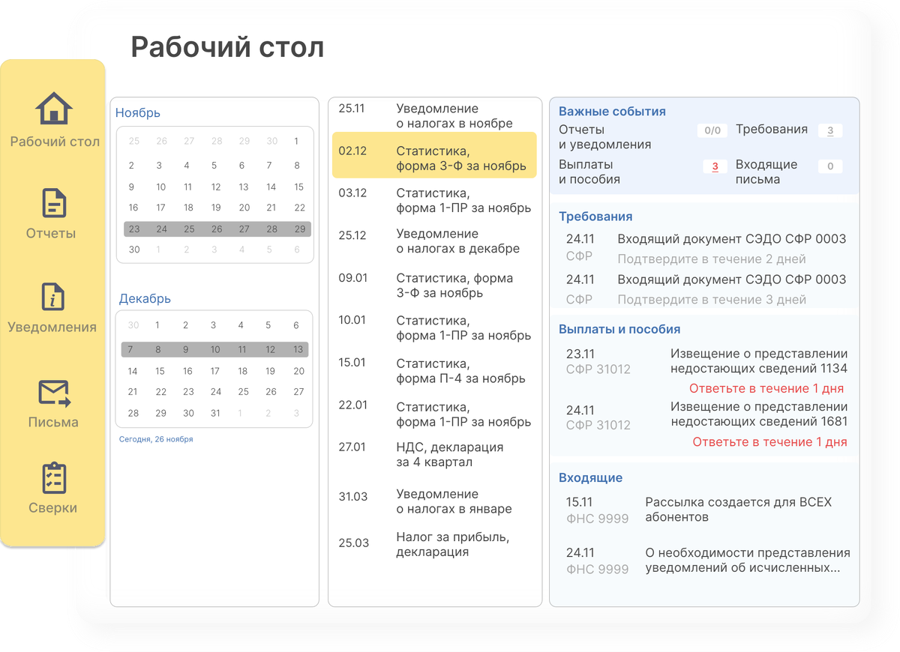Click 'Отчеты и уведомления' in Важные события
900x652 pixels.
click(x=605, y=137)
